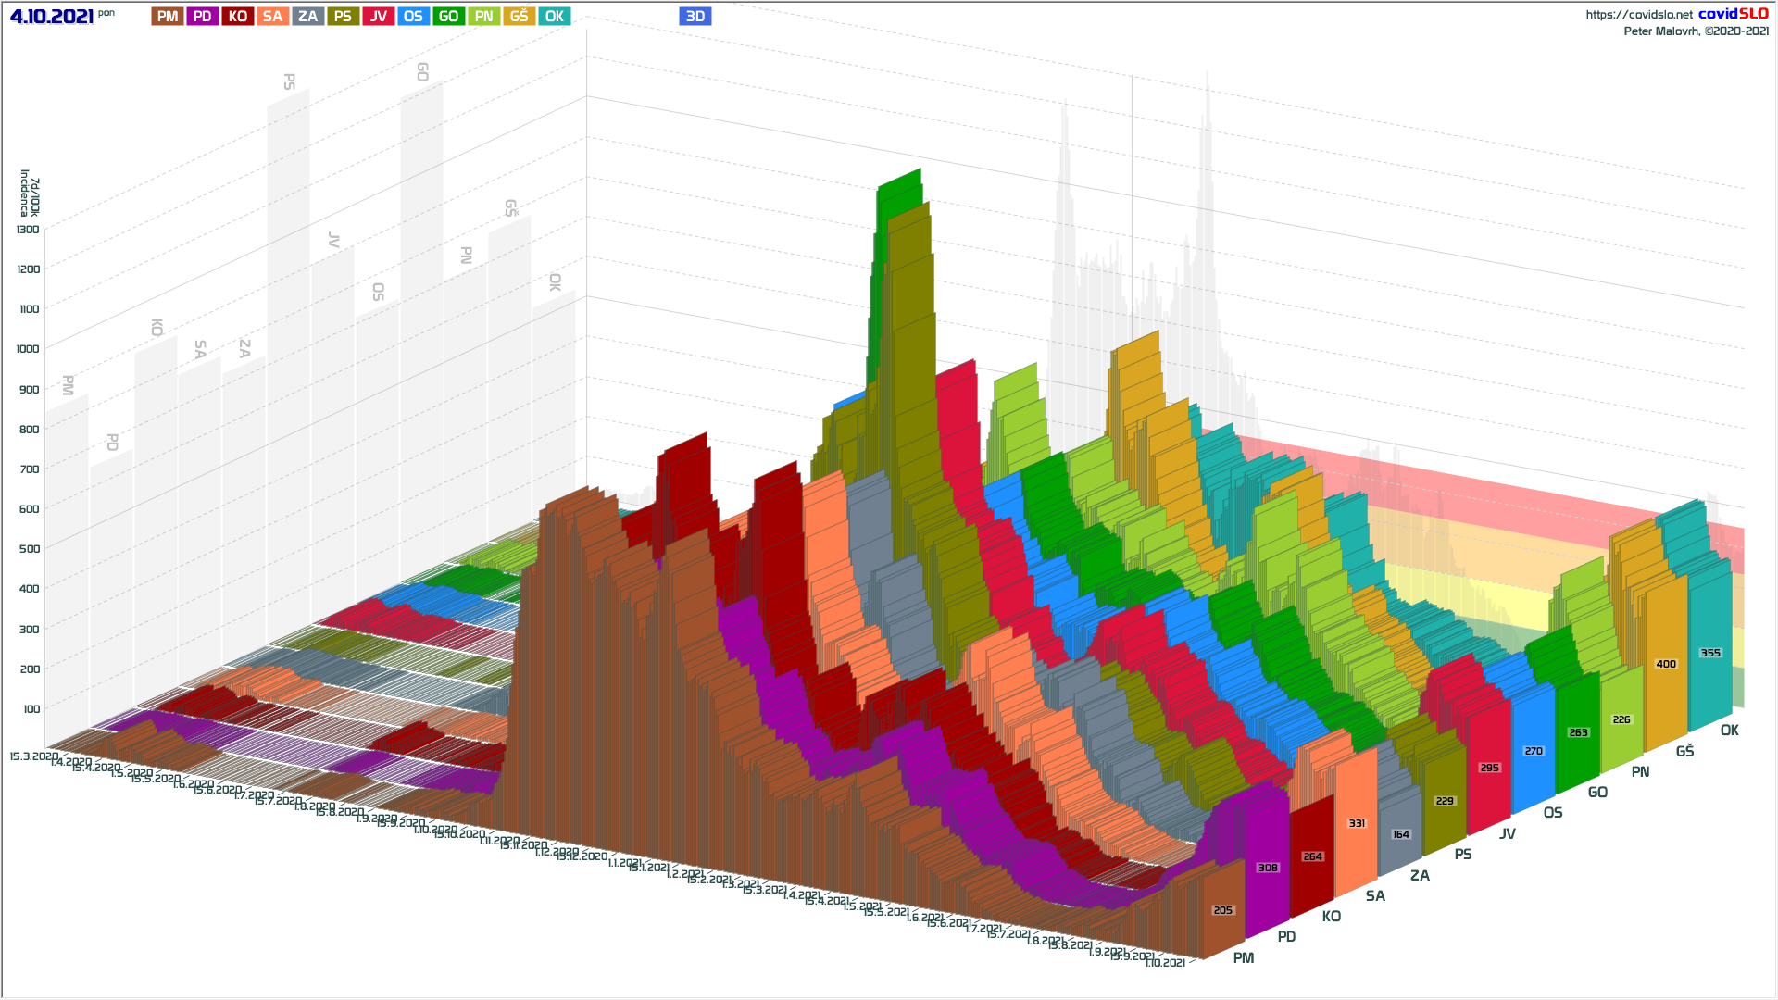Screen dimensions: 1778x1000
Task: Switch the 3D view button
Action: click(x=695, y=17)
